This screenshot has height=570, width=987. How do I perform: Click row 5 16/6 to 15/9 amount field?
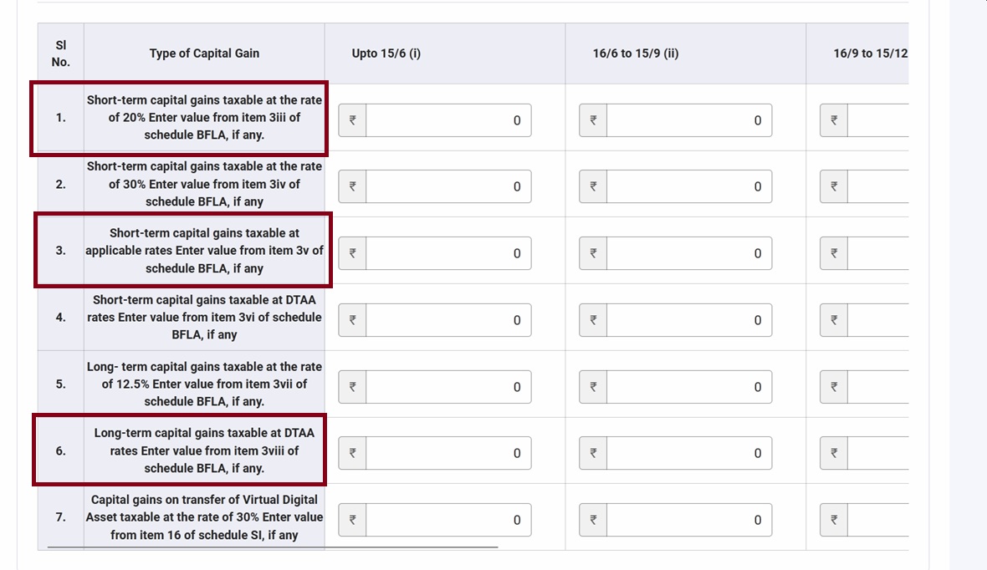pyautogui.click(x=689, y=386)
